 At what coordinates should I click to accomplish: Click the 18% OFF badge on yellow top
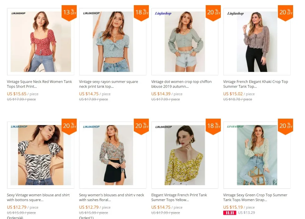213,126
